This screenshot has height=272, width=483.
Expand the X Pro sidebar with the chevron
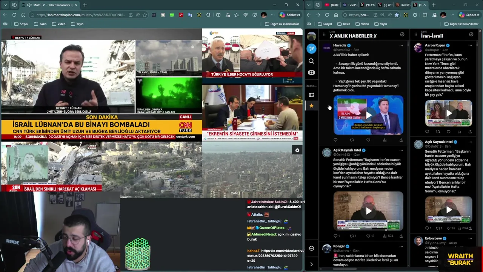[x=311, y=264]
